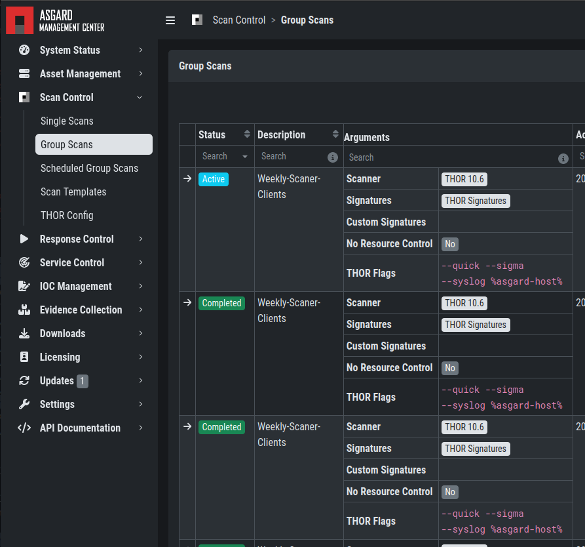585x547 pixels.
Task: Click the Asset Management server icon
Action: (x=24, y=73)
